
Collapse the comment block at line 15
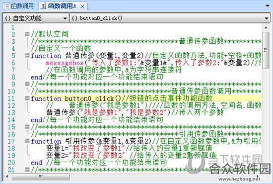[x=27, y=127]
